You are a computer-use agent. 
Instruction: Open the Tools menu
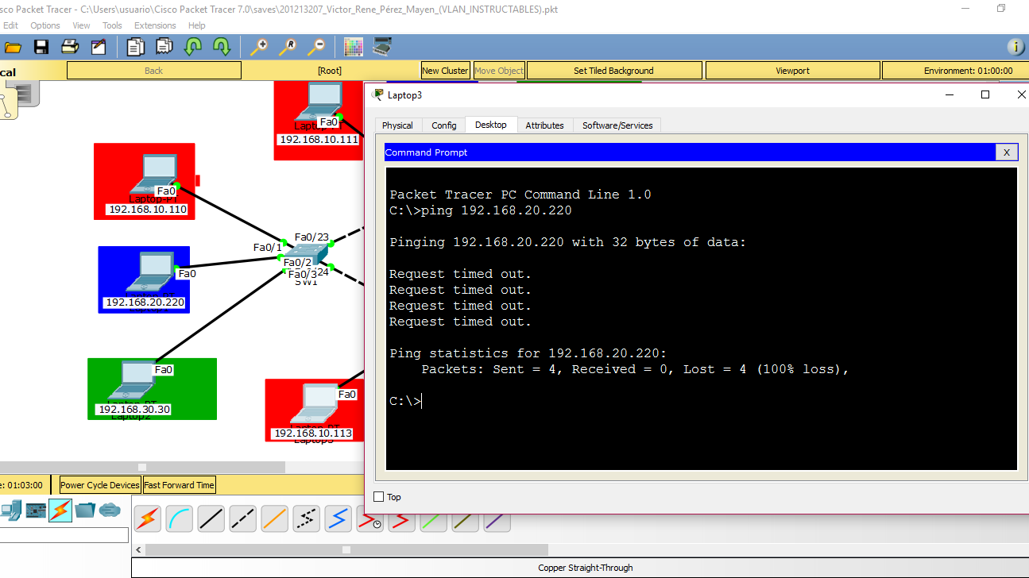tap(112, 25)
